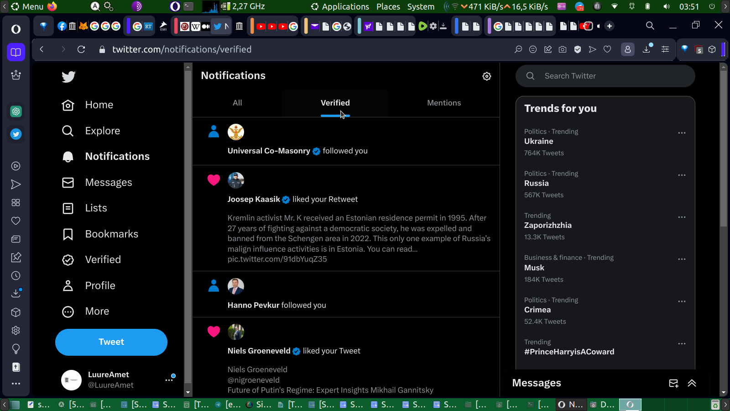This screenshot has width=730, height=411.
Task: Open pic.twitter.com/91dbYuqZ35 link
Action: [x=277, y=259]
